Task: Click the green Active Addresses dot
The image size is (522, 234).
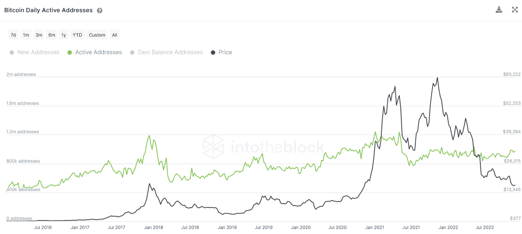Action: click(69, 52)
